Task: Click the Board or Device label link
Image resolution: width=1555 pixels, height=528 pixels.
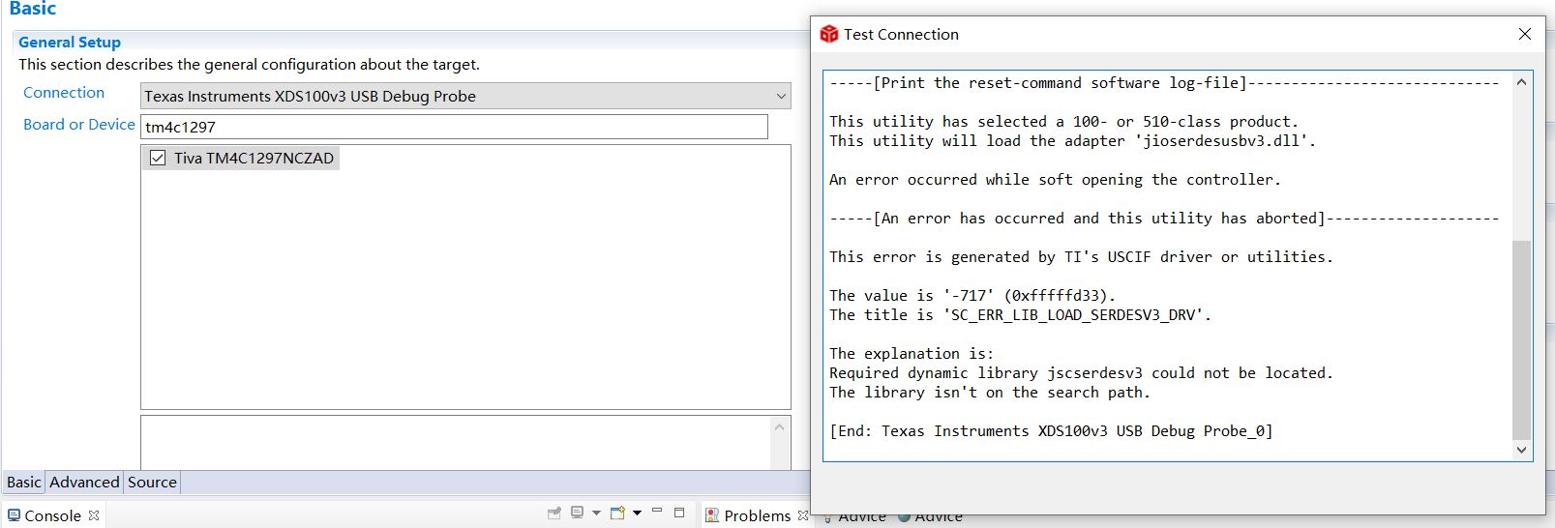Action: [x=79, y=125]
